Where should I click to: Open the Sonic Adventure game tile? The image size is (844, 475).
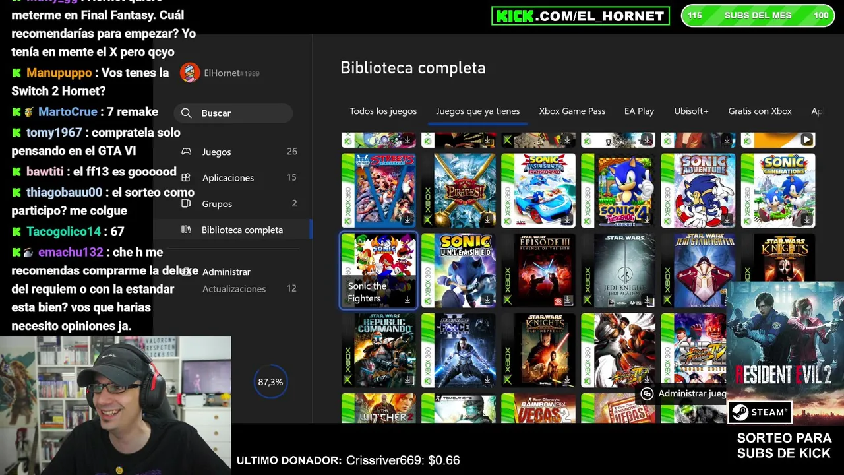(x=698, y=191)
